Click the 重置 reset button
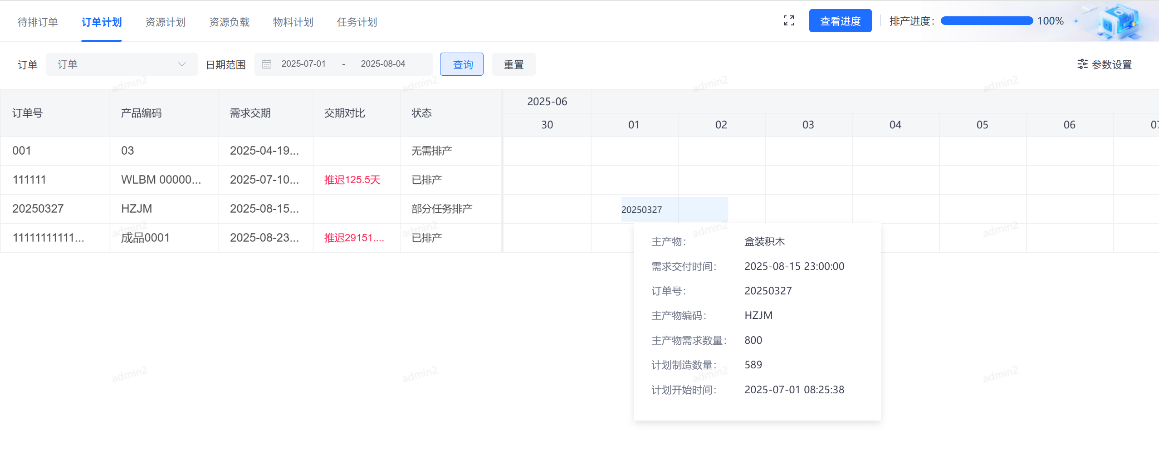 coord(513,64)
